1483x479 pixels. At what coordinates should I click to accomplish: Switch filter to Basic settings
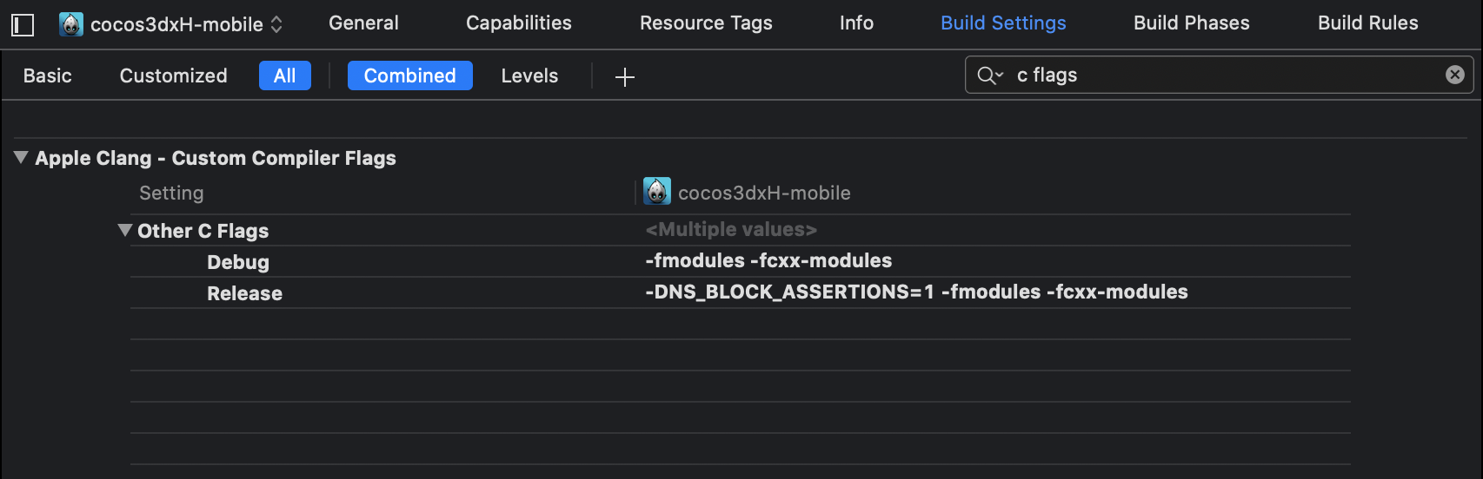48,76
